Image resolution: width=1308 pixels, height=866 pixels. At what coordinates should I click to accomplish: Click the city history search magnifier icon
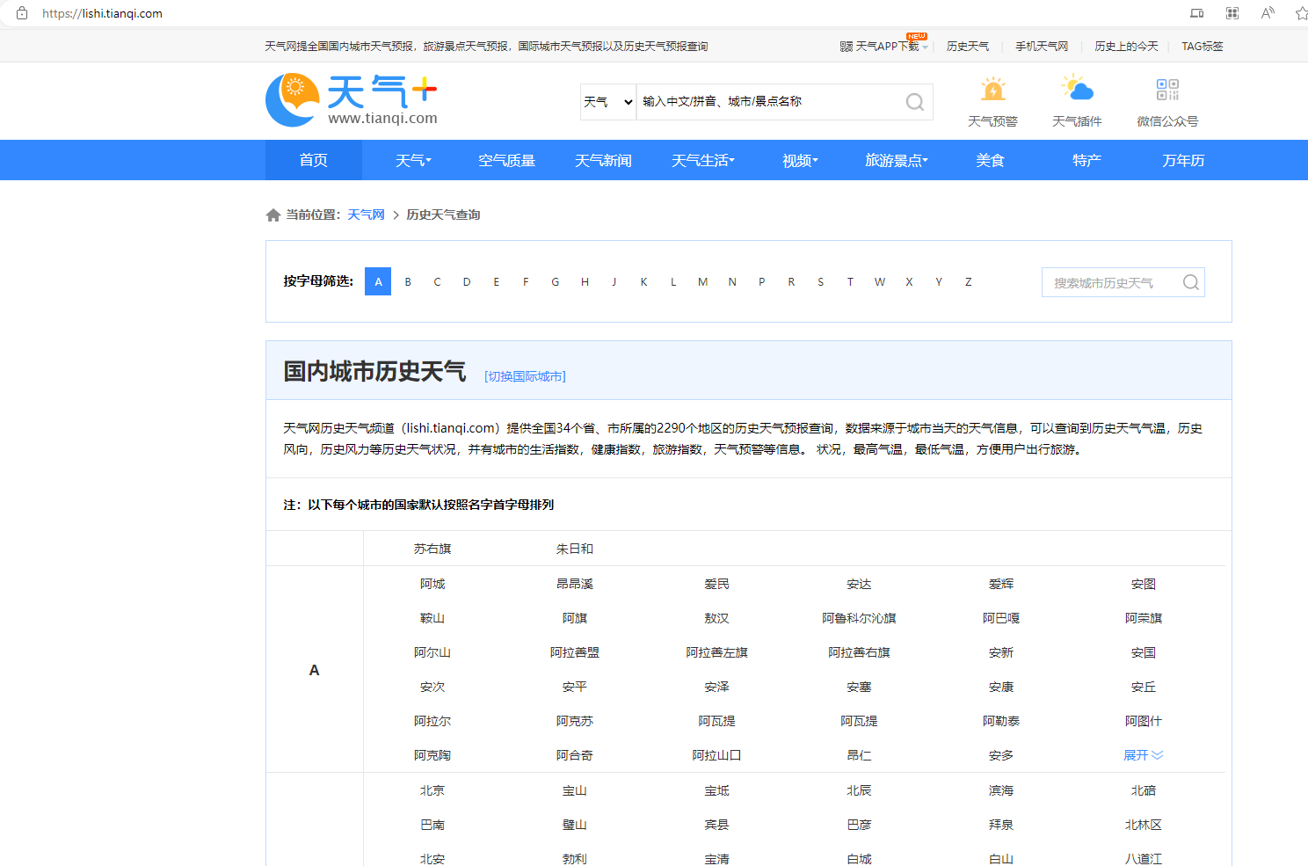[x=1190, y=282]
